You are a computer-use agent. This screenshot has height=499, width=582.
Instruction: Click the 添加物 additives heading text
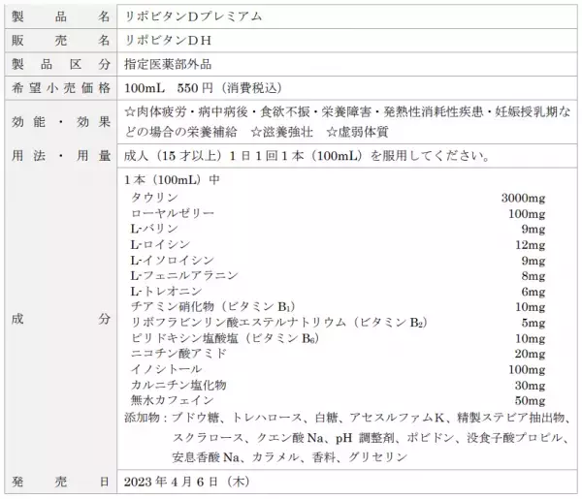tap(146, 417)
